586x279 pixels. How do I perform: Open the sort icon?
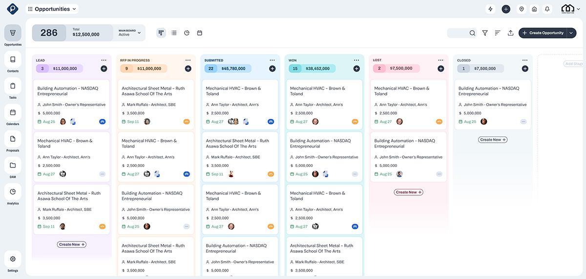coord(498,33)
